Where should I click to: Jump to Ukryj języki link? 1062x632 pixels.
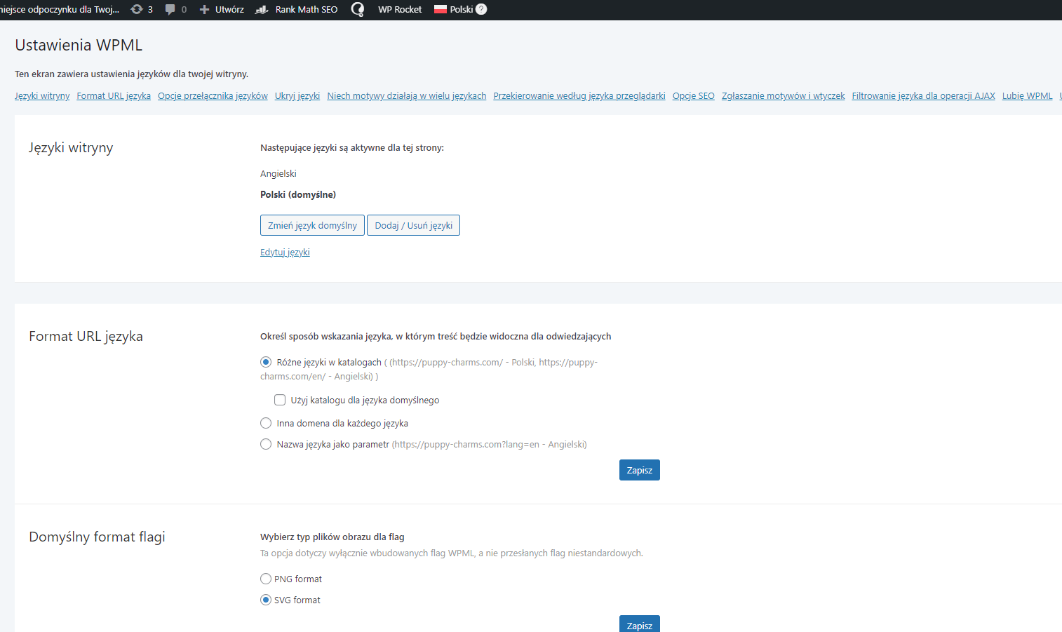point(297,96)
